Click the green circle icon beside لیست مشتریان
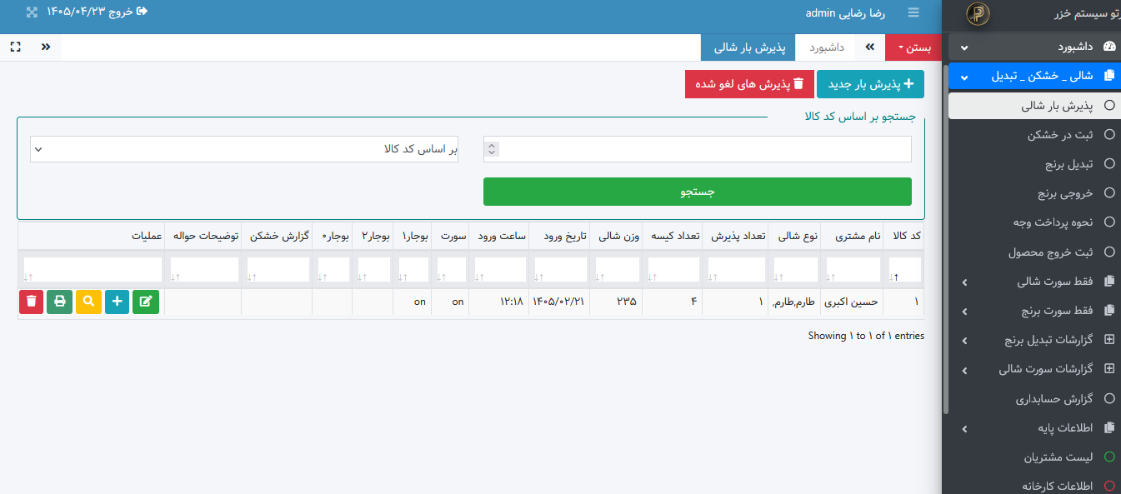1121x494 pixels. 1109,457
